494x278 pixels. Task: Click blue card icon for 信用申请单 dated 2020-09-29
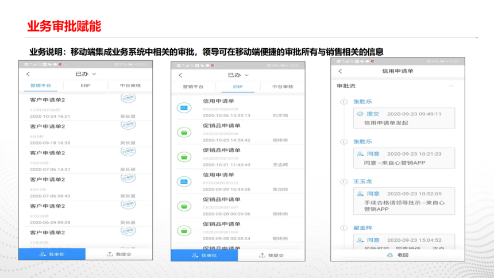(x=184, y=182)
